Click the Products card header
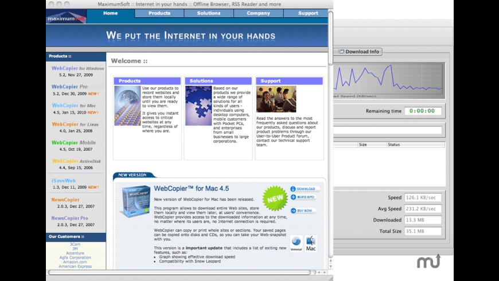This screenshot has width=499, height=281. pos(147,81)
